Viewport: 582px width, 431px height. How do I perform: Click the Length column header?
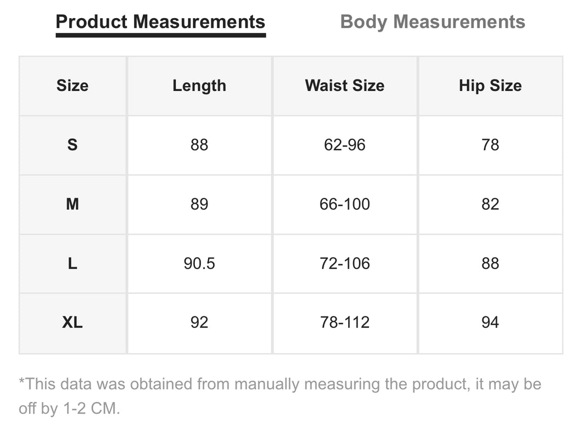pos(199,86)
